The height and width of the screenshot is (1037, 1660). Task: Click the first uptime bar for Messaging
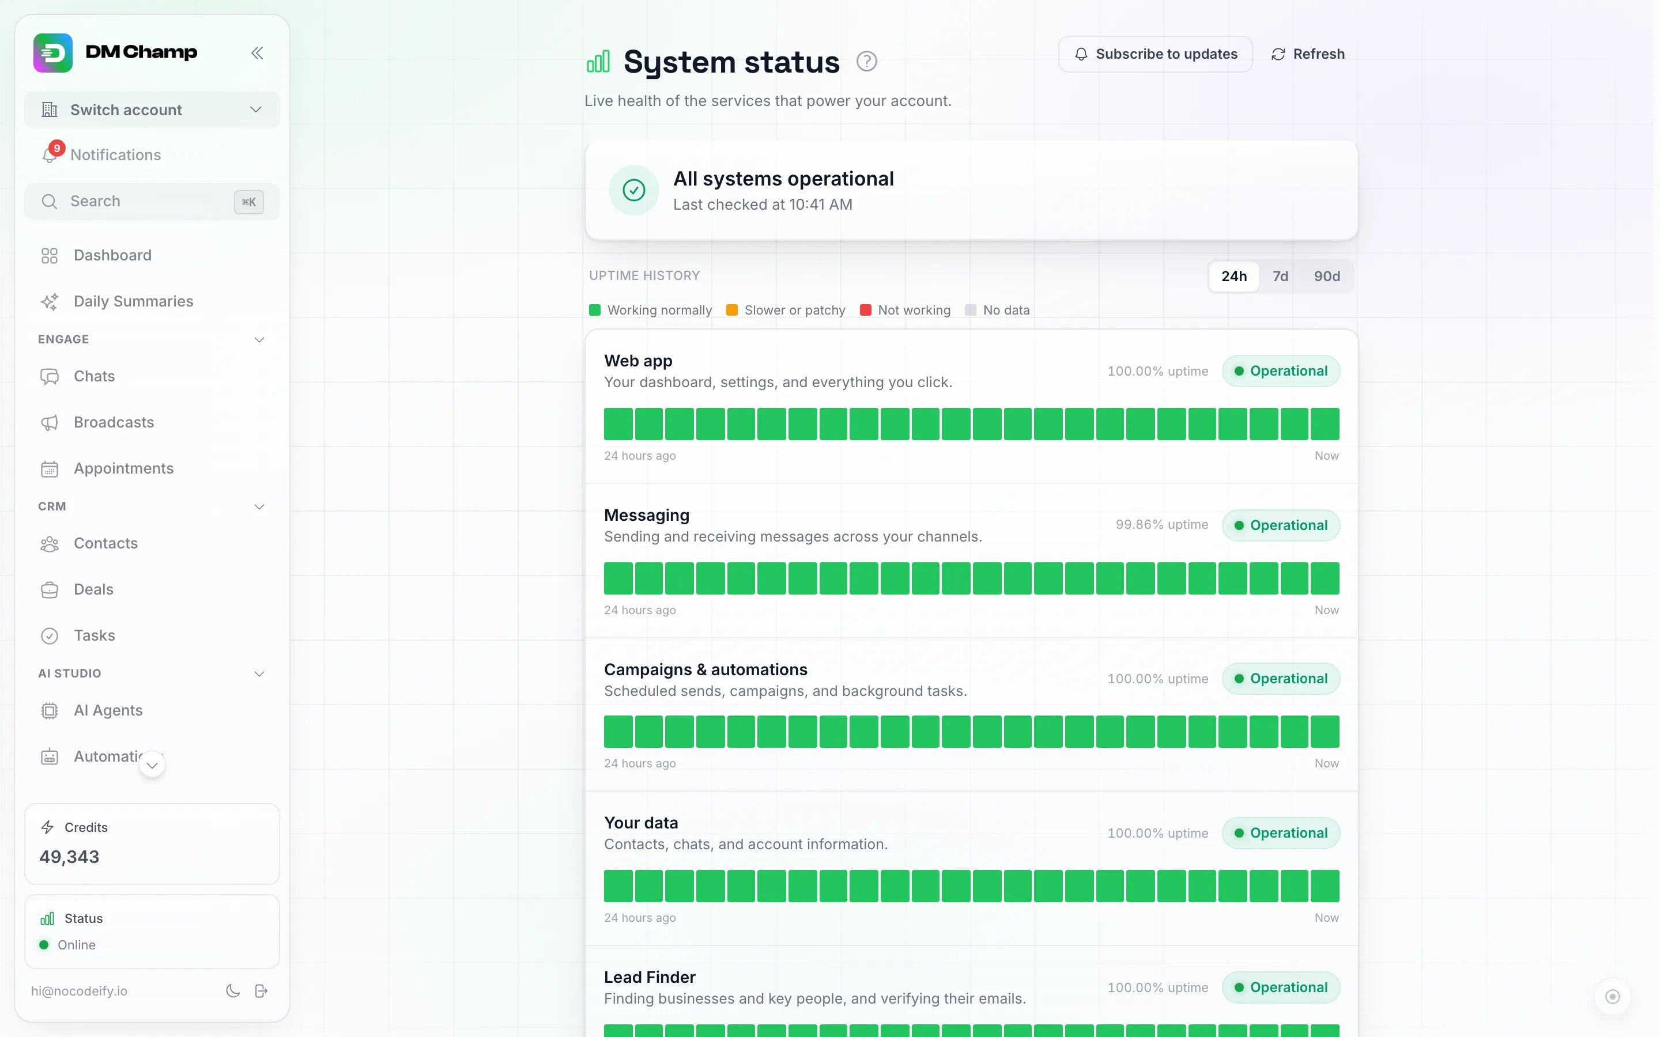click(618, 578)
